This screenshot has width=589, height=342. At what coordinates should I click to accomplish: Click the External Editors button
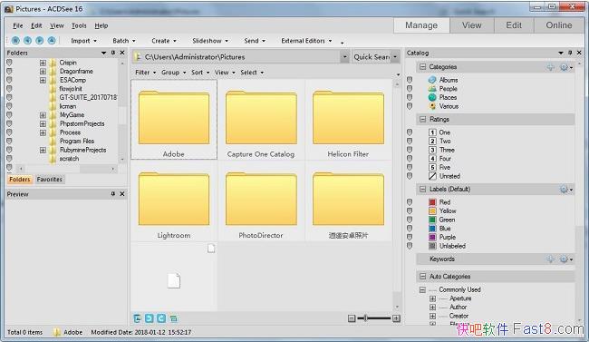click(x=306, y=41)
